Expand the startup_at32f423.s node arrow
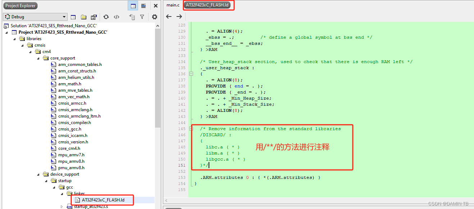The image size is (474, 209). click(x=62, y=206)
